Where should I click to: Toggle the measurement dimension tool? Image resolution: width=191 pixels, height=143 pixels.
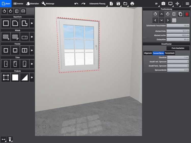[x=4, y=139]
